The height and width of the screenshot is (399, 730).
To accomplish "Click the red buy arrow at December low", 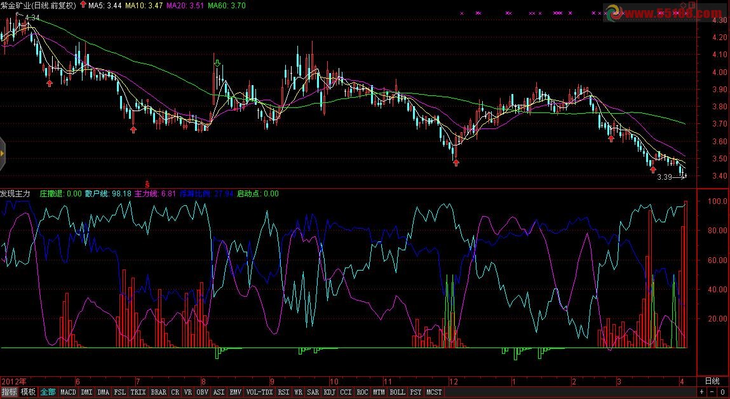I will click(456, 162).
